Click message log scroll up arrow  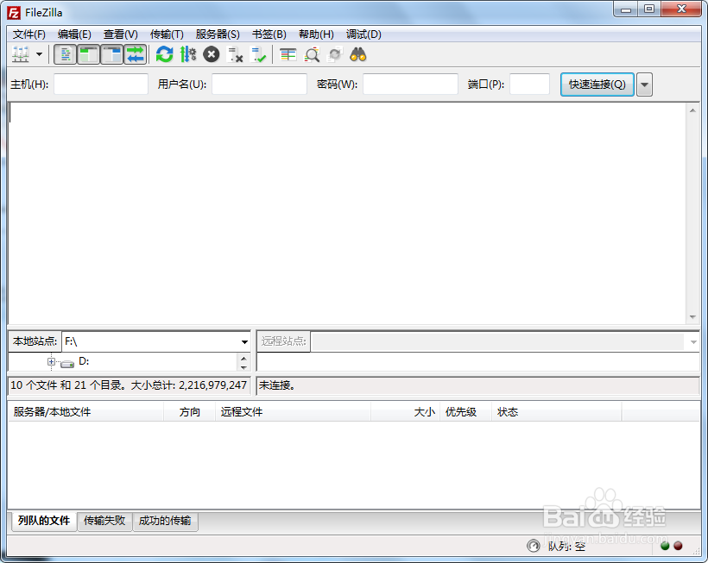tap(692, 110)
